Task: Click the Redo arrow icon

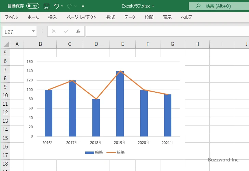Action: pos(70,6)
